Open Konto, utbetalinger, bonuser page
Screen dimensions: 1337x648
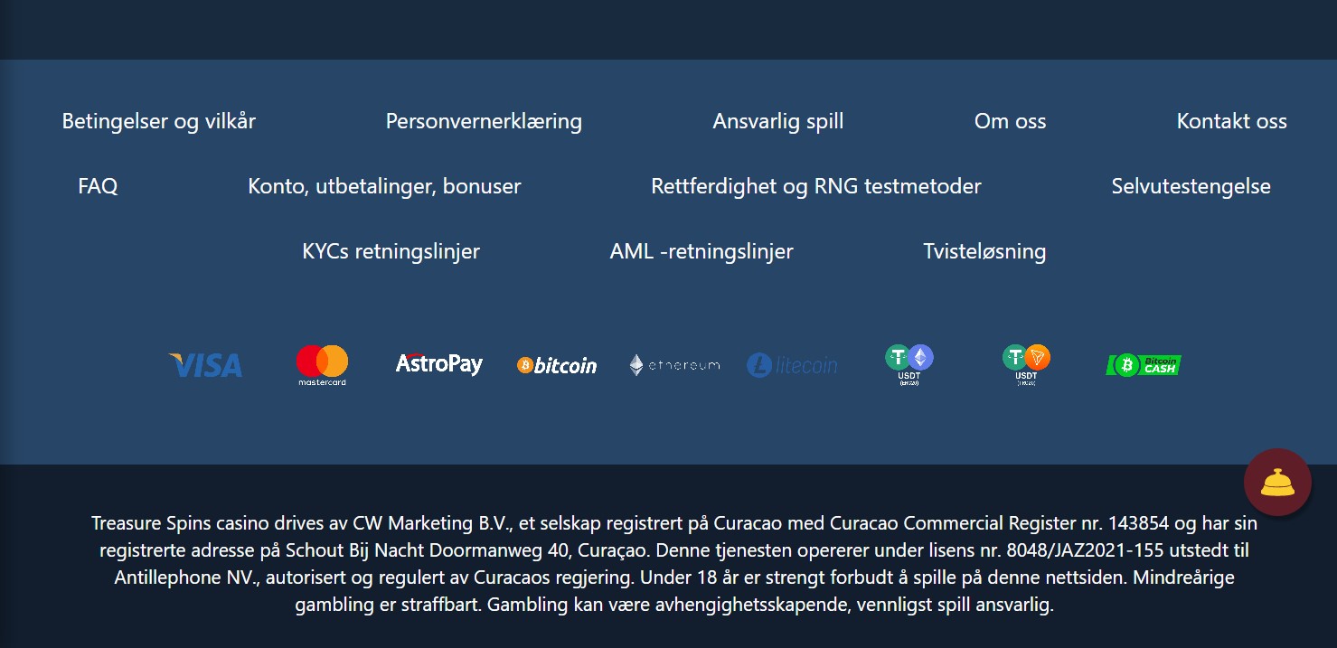tap(384, 186)
